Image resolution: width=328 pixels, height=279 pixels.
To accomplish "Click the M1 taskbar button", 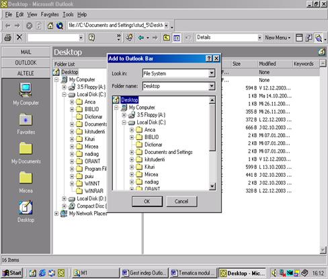I will click(96, 273).
